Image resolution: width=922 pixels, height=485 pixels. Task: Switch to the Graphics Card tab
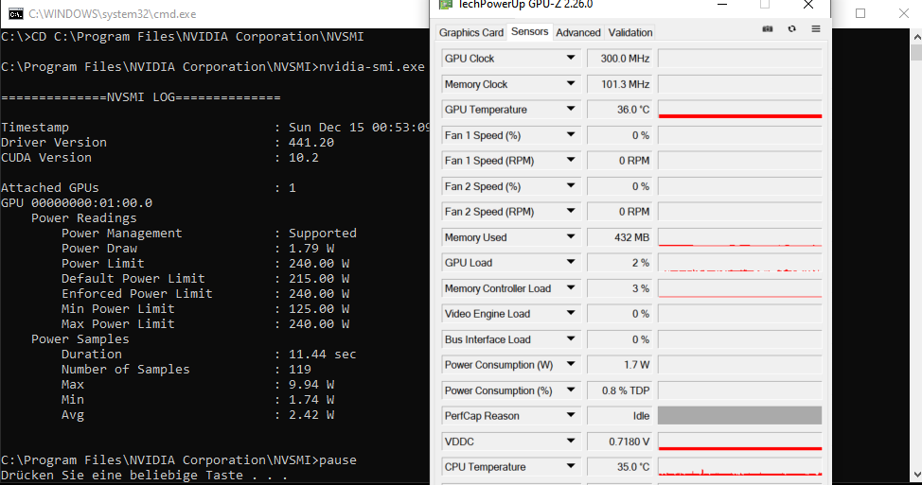point(471,32)
